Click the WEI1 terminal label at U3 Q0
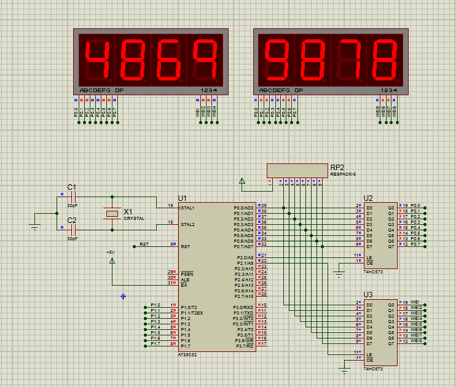 click(x=415, y=302)
